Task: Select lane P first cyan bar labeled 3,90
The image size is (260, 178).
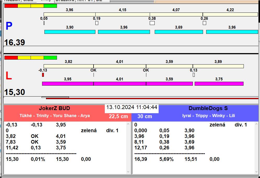Action: pos(70,32)
